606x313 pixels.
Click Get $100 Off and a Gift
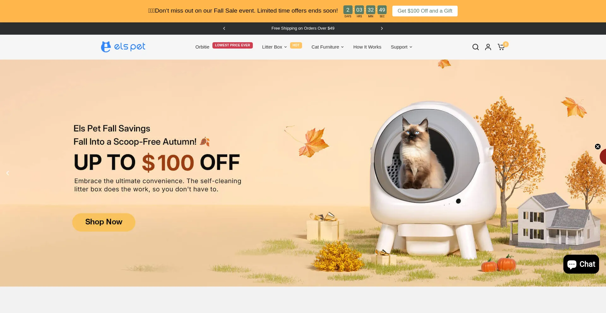point(425,11)
